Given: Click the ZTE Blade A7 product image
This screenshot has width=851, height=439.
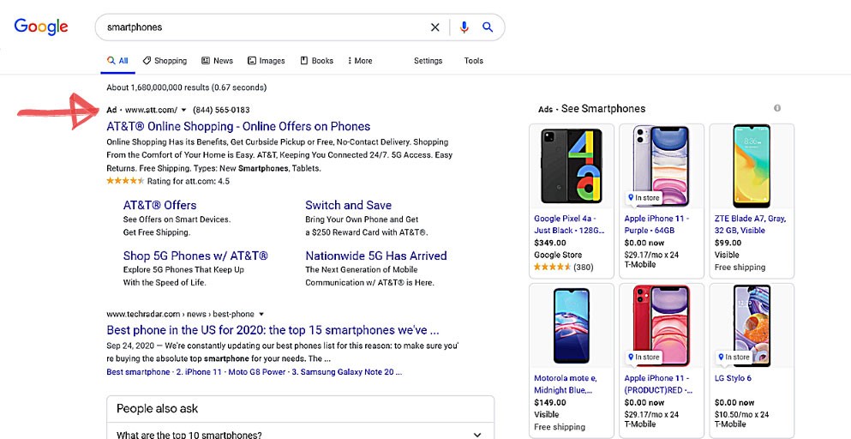Looking at the screenshot, I should [x=752, y=165].
